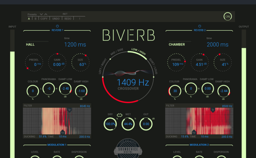Select the lp filter handle in Reverb 2

click(x=213, y=110)
